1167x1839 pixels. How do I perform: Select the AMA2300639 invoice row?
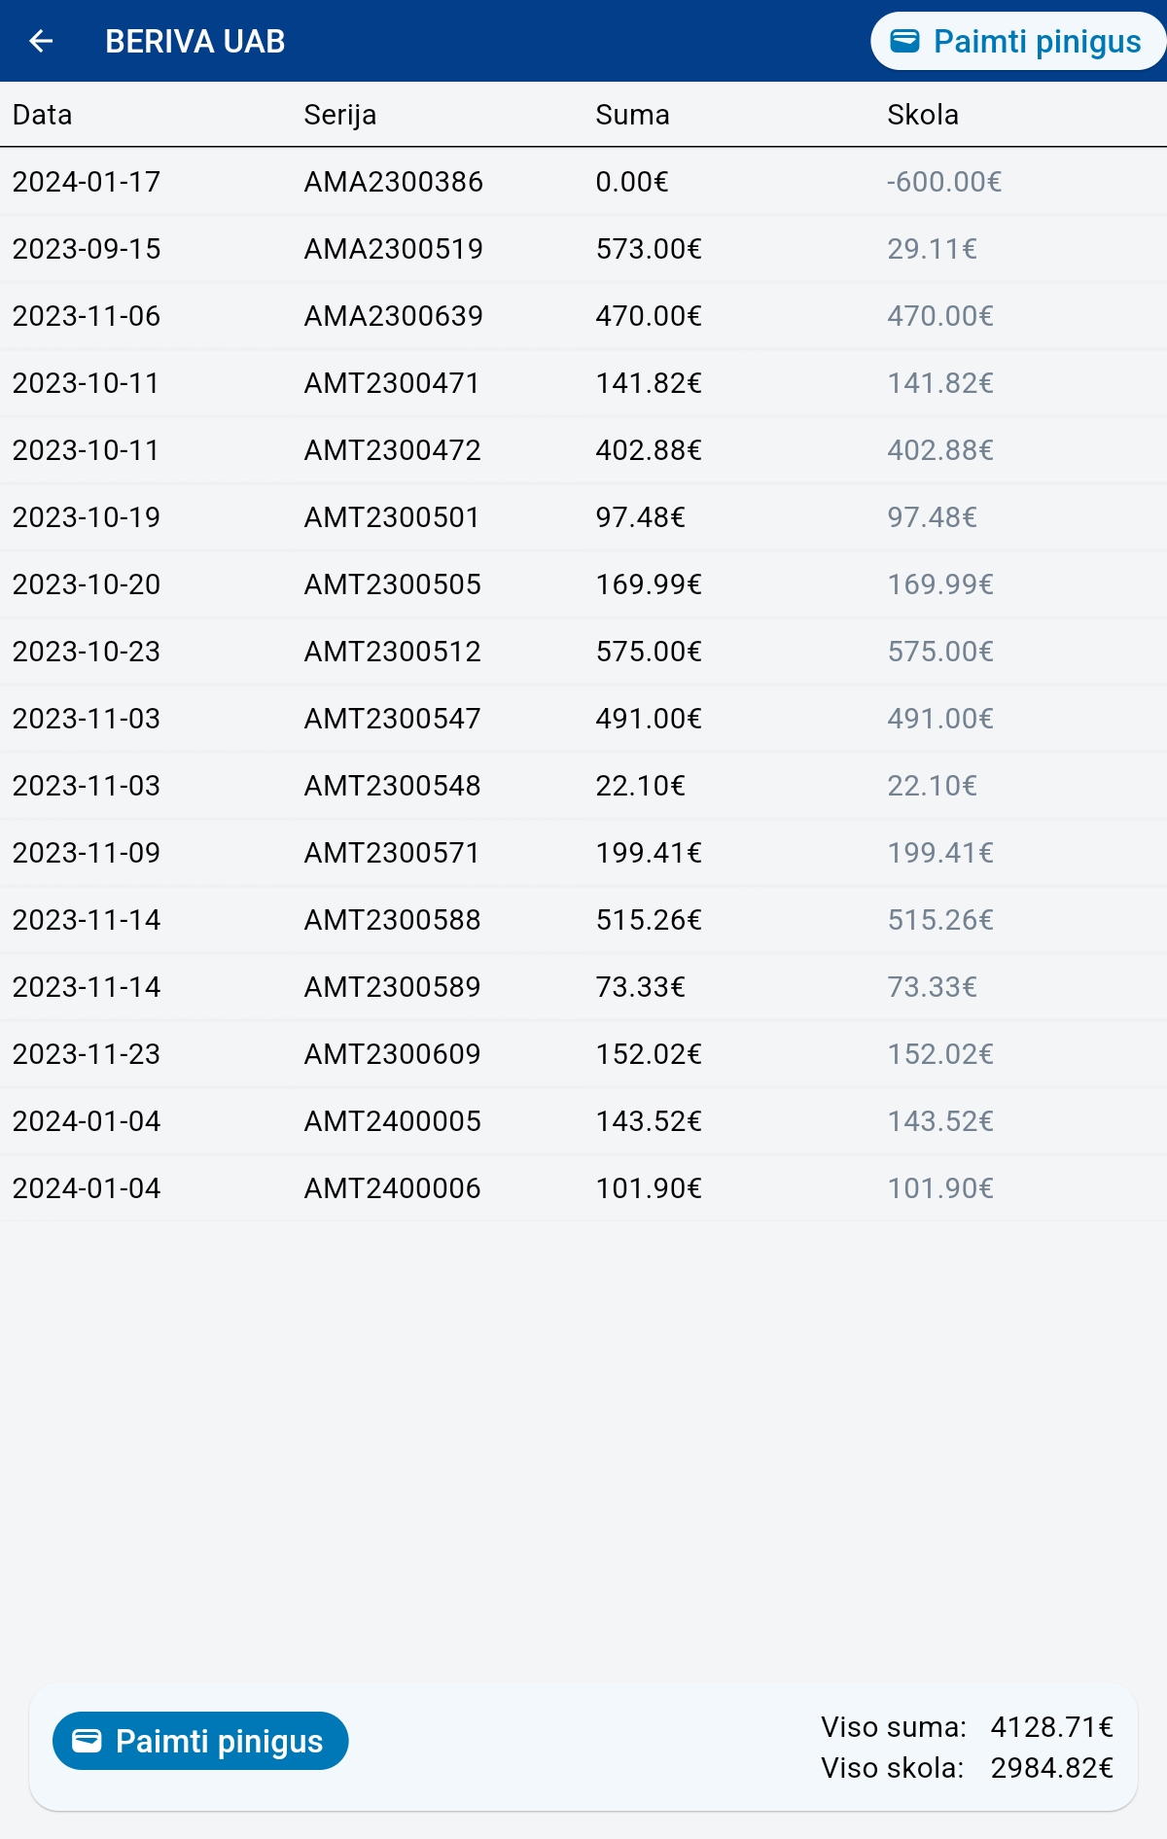click(583, 316)
